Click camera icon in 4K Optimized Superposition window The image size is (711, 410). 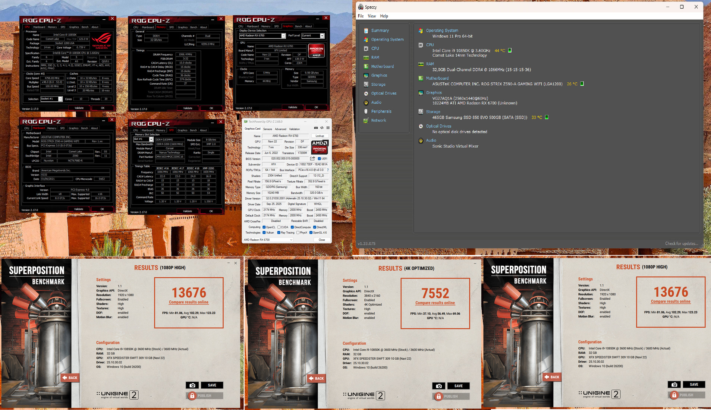[439, 386]
